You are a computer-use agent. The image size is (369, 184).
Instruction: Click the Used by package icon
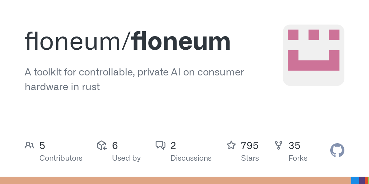click(x=102, y=145)
